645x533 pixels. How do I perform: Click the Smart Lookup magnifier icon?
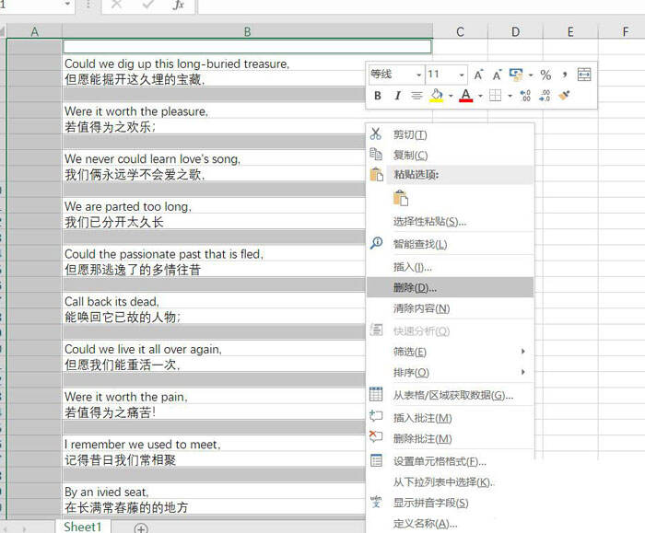pyautogui.click(x=376, y=243)
